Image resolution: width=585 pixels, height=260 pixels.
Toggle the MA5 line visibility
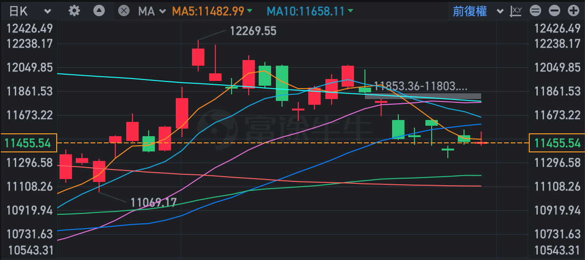208,11
